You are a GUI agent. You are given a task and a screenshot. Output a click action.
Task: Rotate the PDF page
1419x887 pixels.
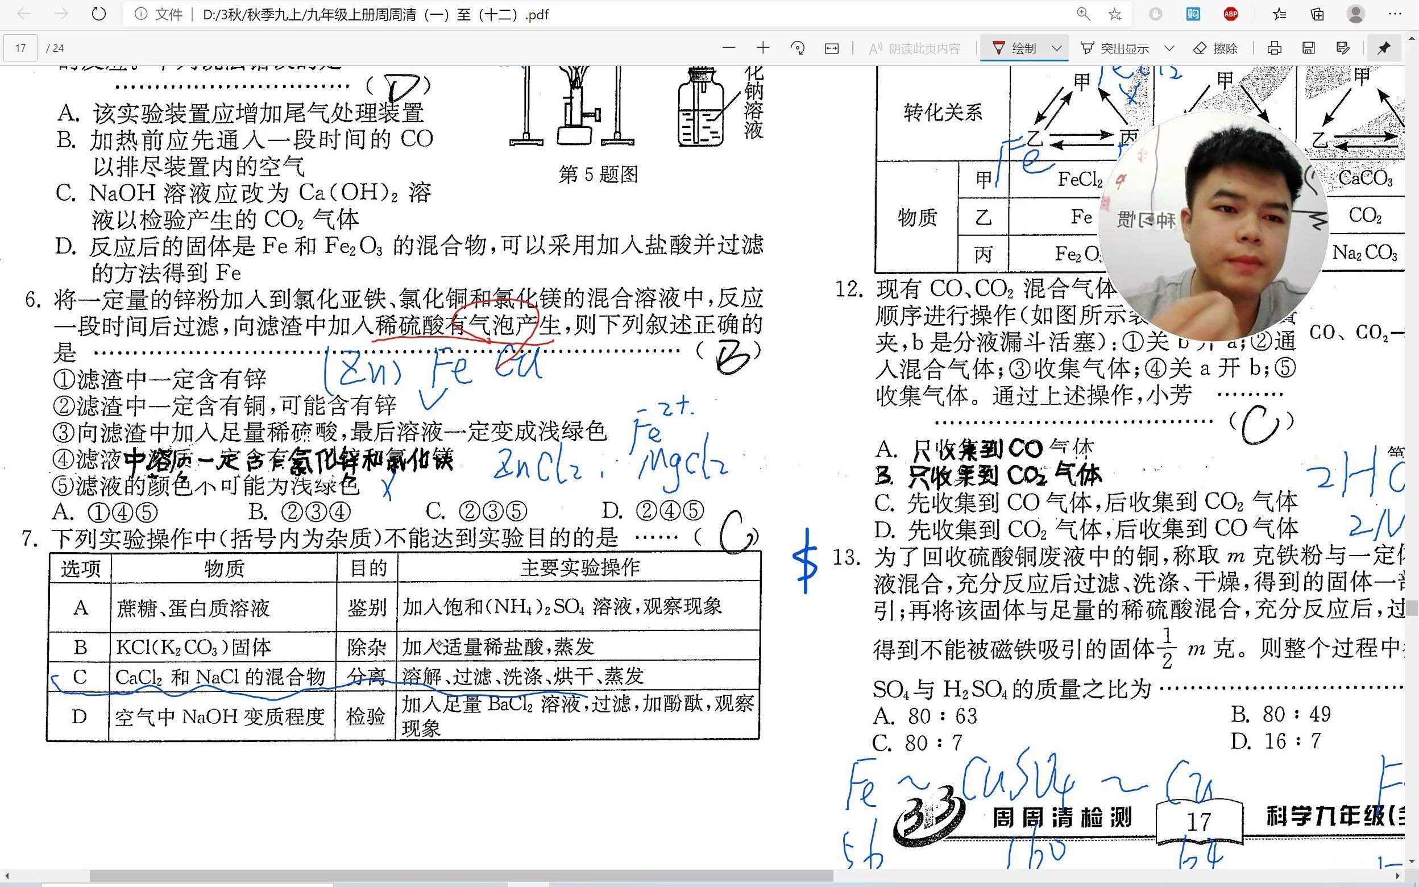798,48
